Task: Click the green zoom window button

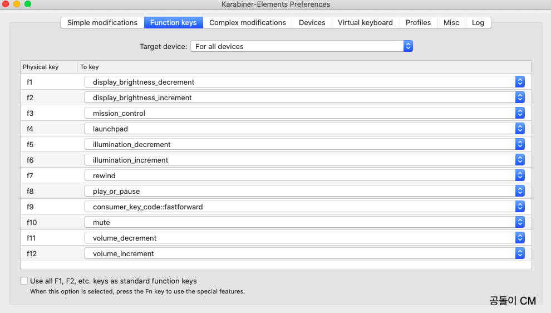Action: tap(28, 4)
